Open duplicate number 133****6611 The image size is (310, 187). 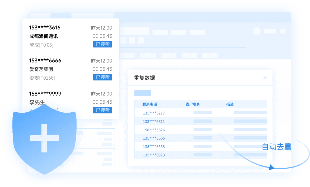coord(154,122)
